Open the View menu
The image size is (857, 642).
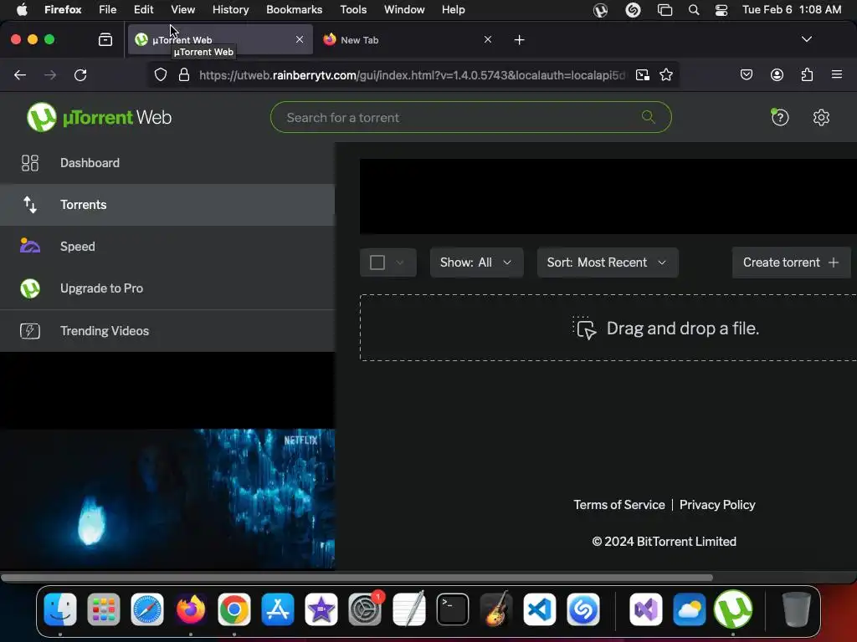(x=182, y=10)
